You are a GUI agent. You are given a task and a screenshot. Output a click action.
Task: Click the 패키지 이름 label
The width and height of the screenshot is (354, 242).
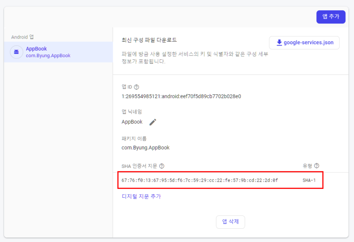[134, 138]
